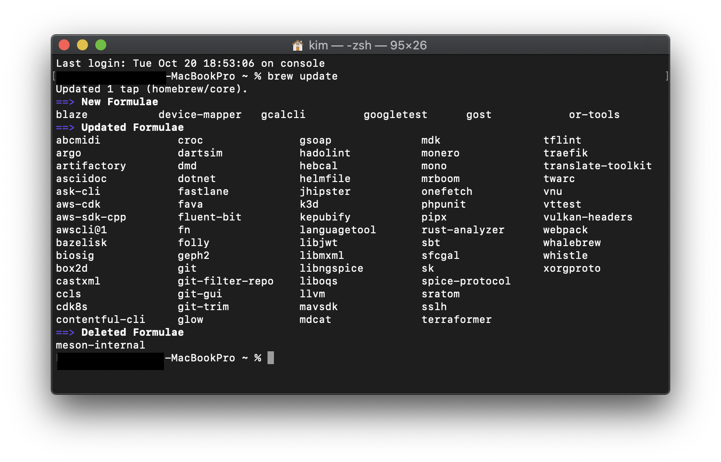Click the 'mdk' formula entry

coord(431,140)
